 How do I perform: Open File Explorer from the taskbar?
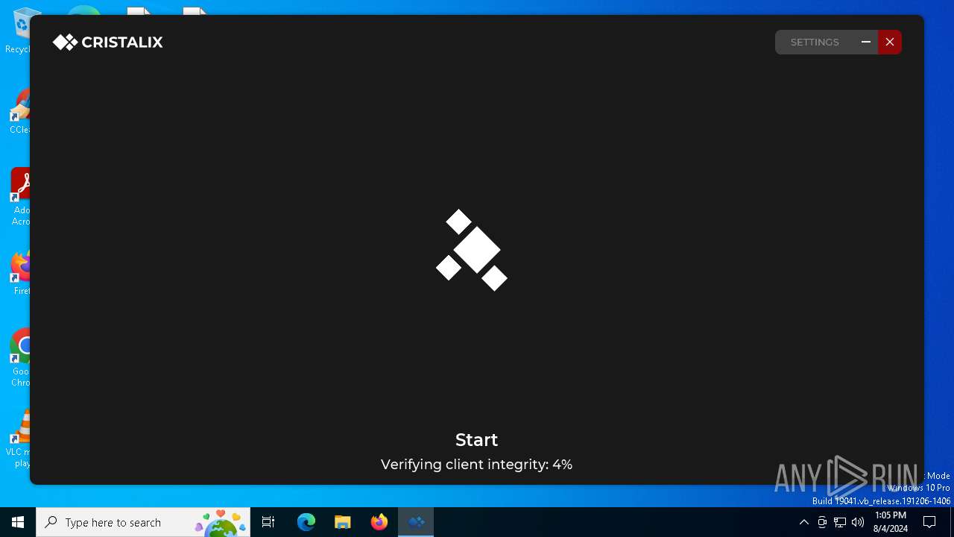[x=343, y=522]
